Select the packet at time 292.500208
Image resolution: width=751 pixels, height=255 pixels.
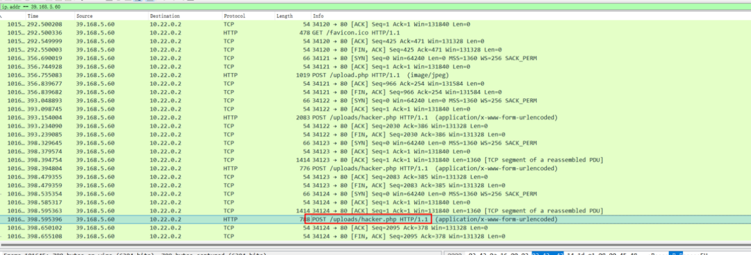[x=375, y=25]
